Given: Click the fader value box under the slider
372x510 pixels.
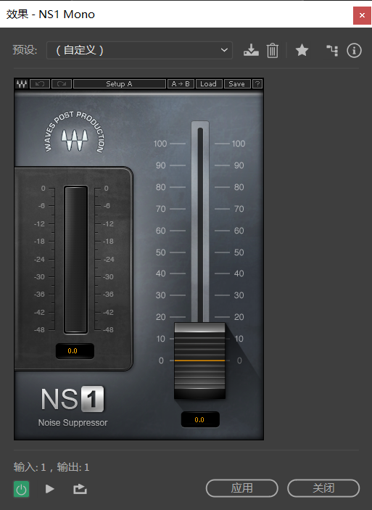Looking at the screenshot, I should 200,419.
